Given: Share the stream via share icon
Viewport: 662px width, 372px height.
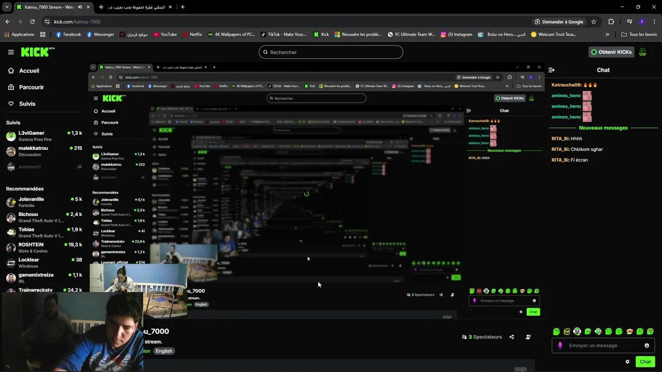Looking at the screenshot, I should coord(511,337).
